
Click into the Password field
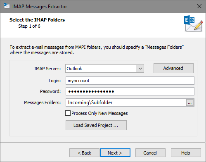pos(130,91)
